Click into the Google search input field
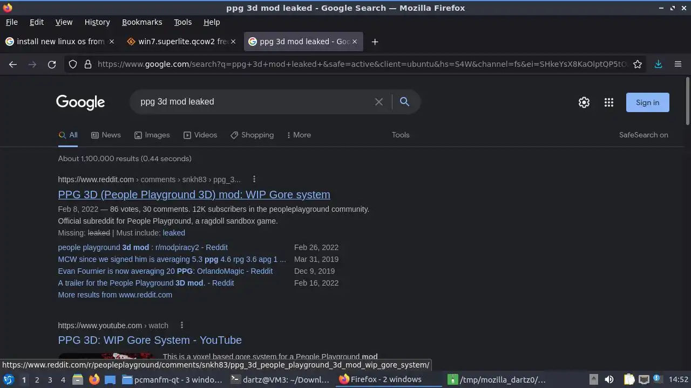691x388 pixels. click(254, 102)
